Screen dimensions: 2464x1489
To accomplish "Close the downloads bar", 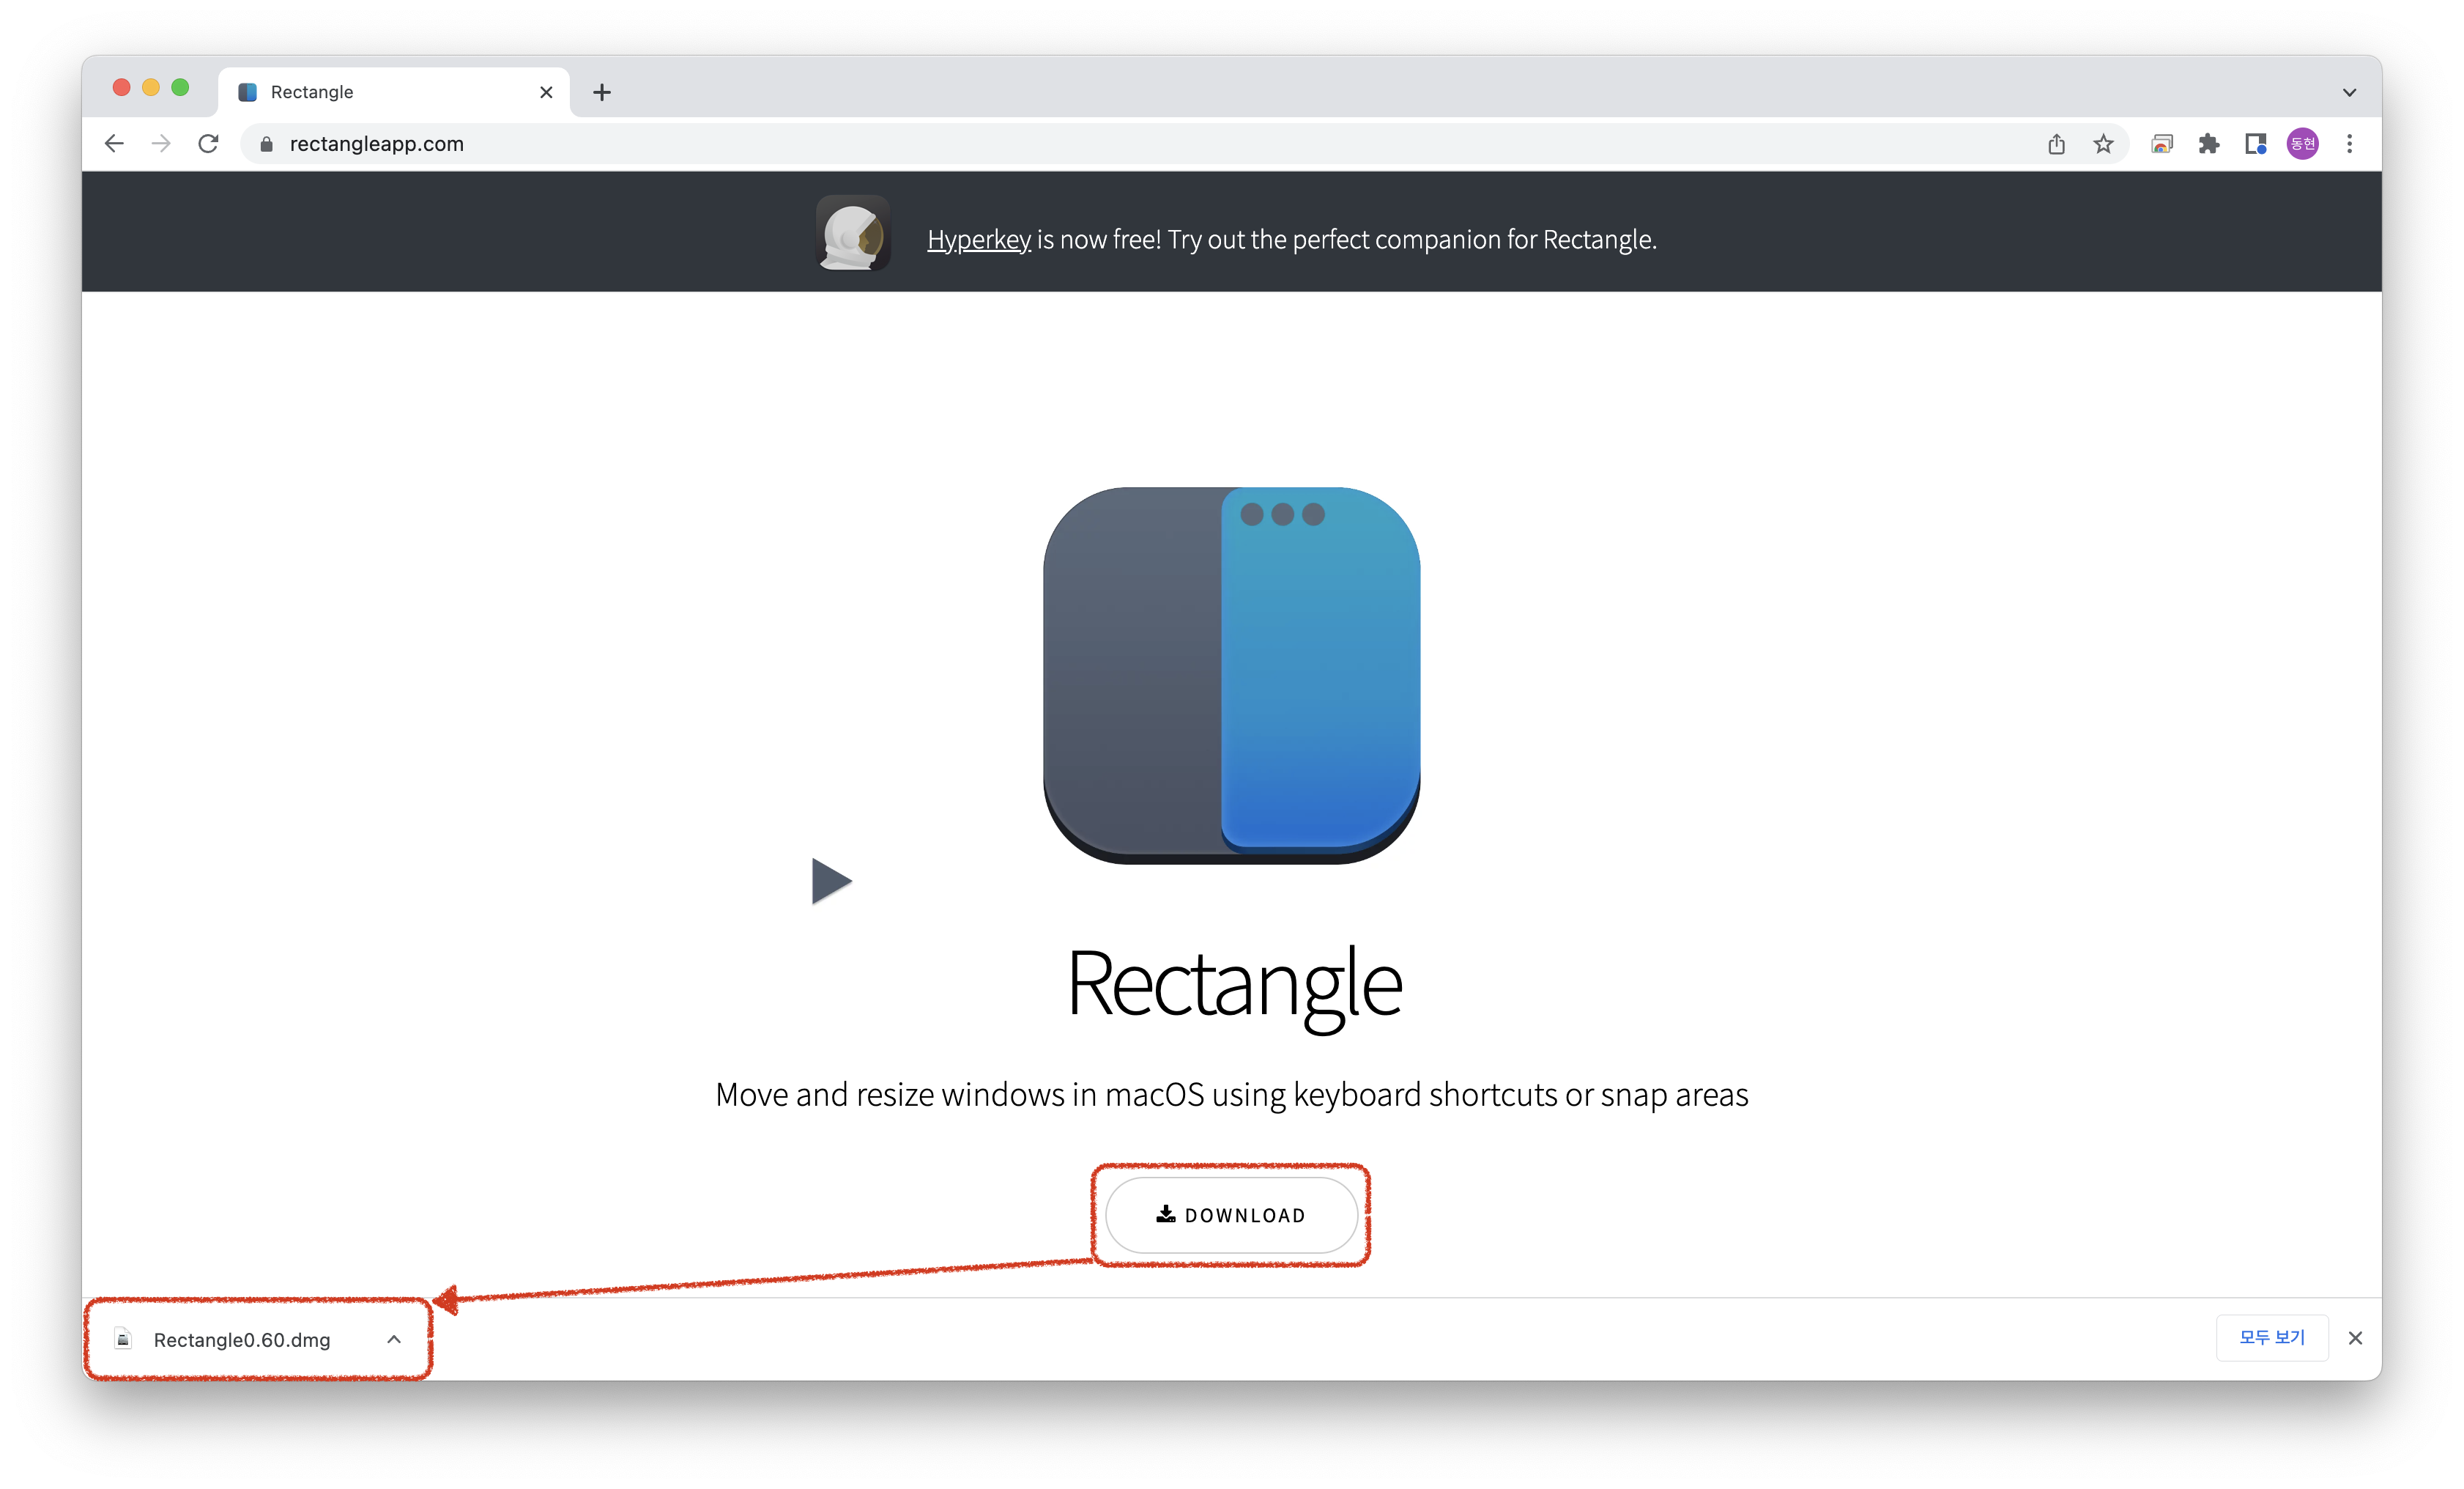I will tap(2355, 1338).
